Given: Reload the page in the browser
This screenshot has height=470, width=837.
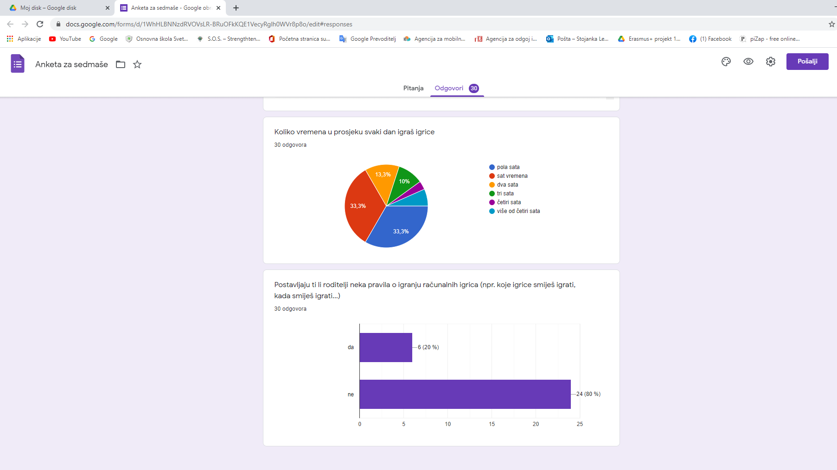Looking at the screenshot, I should click(x=40, y=24).
